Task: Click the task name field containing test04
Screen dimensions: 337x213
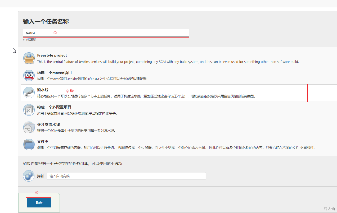Action: tap(106, 33)
